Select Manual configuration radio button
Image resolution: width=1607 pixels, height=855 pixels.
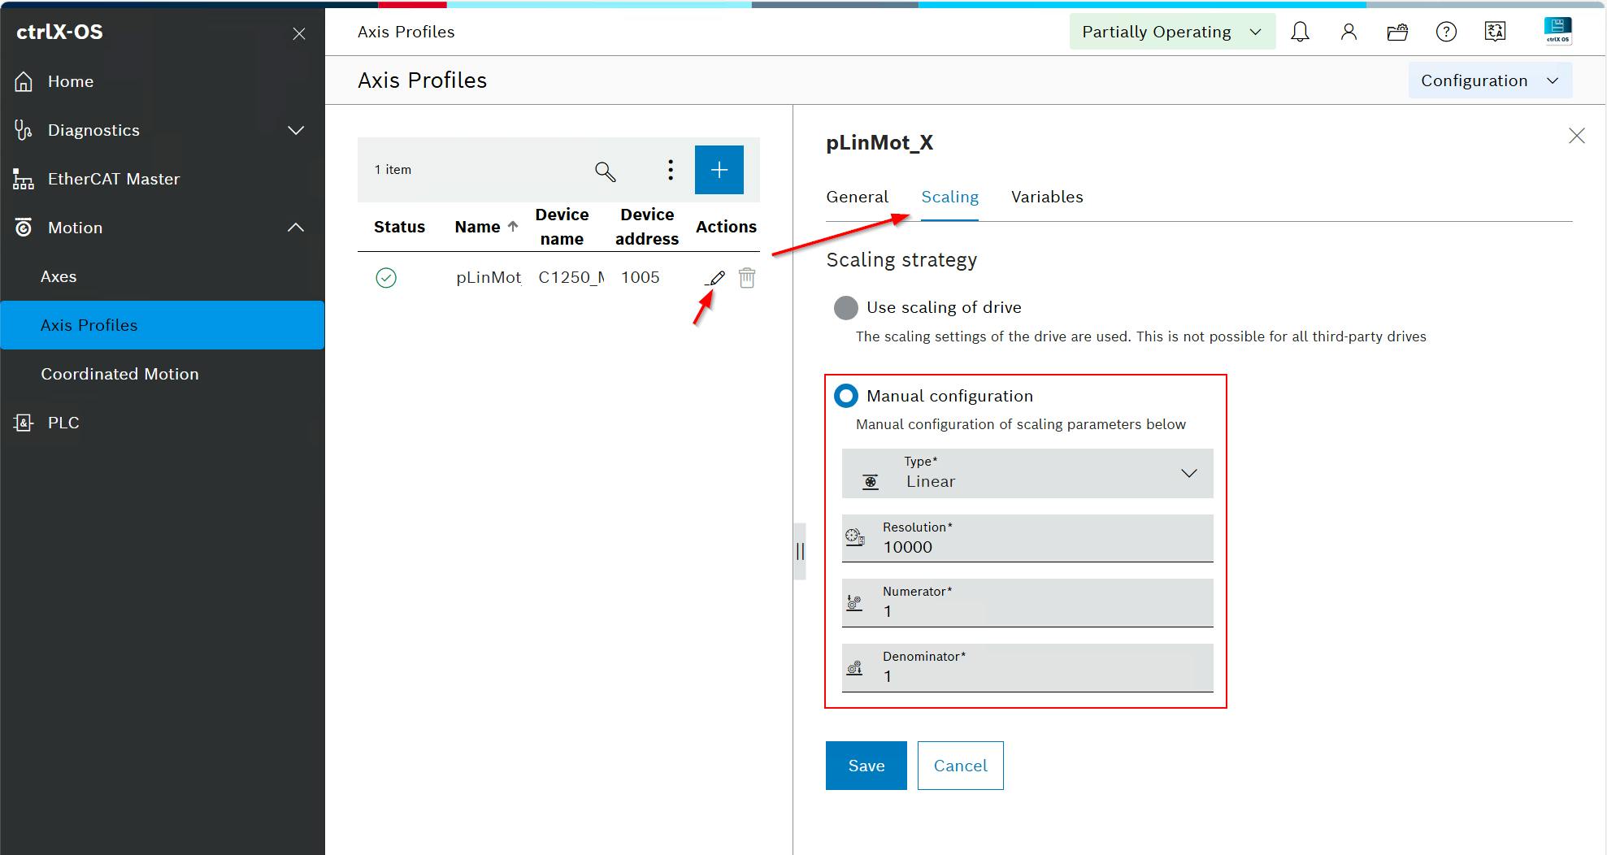[x=846, y=396]
